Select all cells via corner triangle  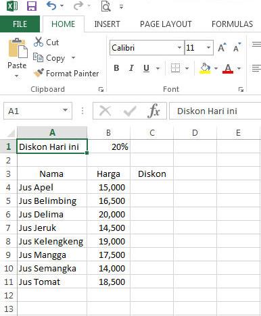tap(11, 133)
